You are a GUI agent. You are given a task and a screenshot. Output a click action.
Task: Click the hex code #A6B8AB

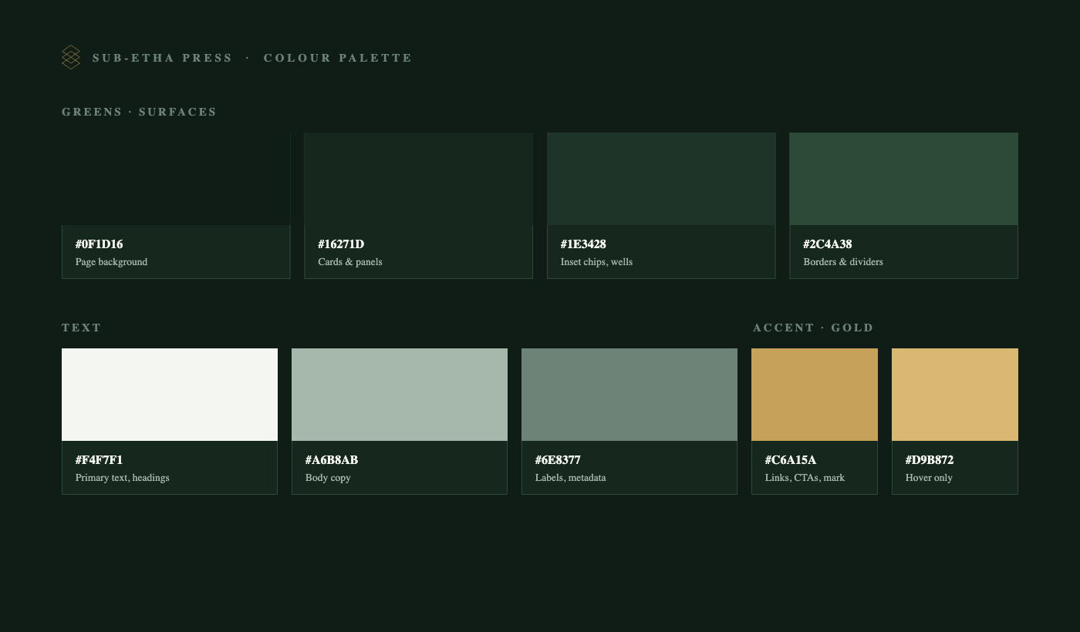point(332,460)
